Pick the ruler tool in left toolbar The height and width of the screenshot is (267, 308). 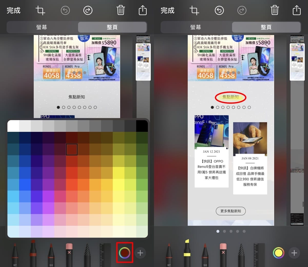102,255
